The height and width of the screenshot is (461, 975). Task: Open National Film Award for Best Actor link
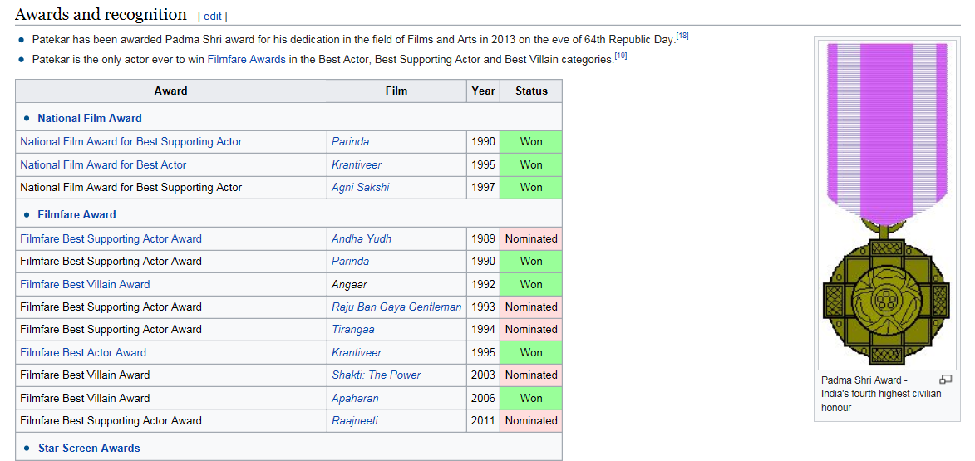[103, 164]
